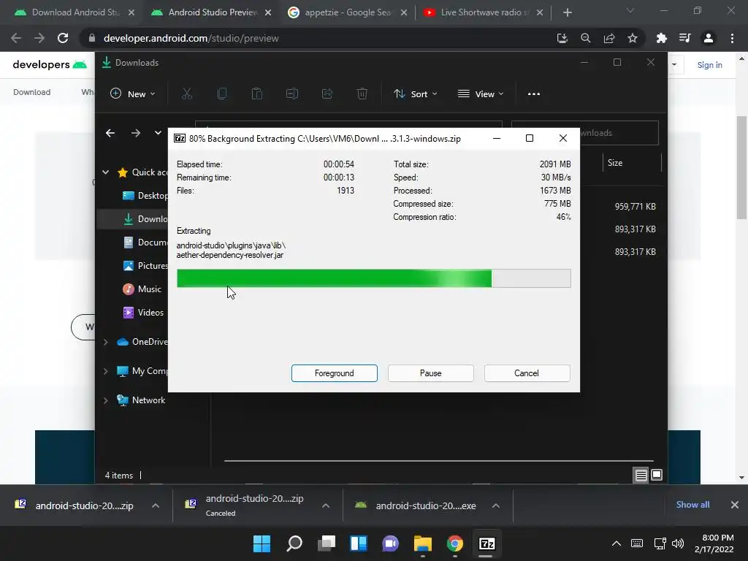This screenshot has height=561, width=748.
Task: Close the Android Studio Preview tab
Action: [268, 12]
